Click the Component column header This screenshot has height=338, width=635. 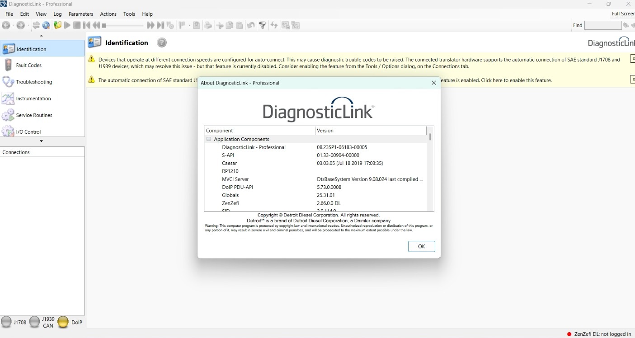click(260, 131)
